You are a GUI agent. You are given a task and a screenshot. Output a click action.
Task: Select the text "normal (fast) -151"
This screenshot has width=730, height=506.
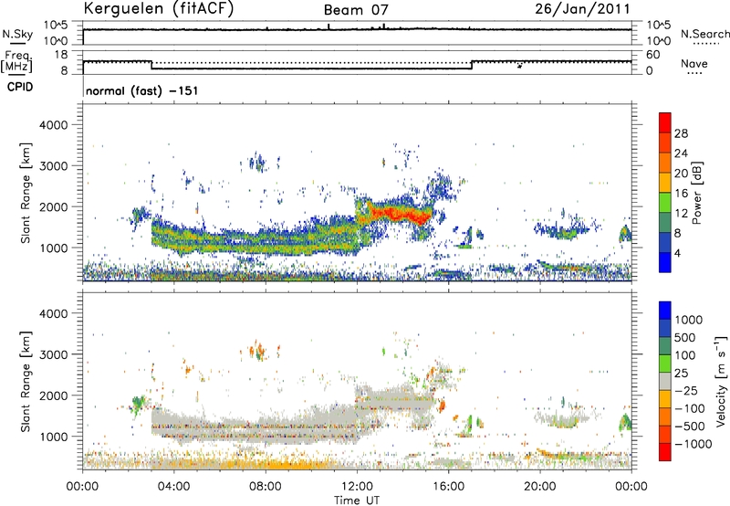142,90
